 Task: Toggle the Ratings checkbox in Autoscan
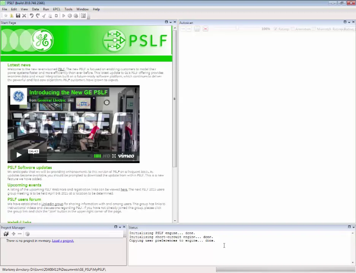click(275, 29)
